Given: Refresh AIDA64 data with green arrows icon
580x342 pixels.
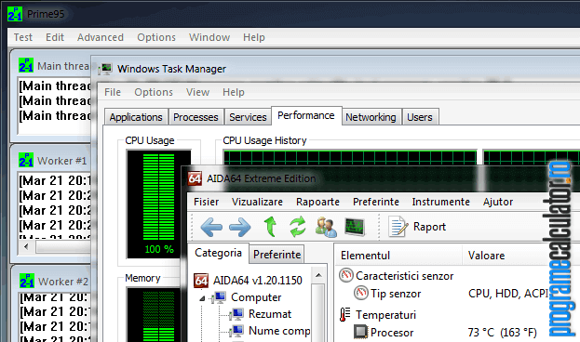Looking at the screenshot, I should (x=298, y=227).
